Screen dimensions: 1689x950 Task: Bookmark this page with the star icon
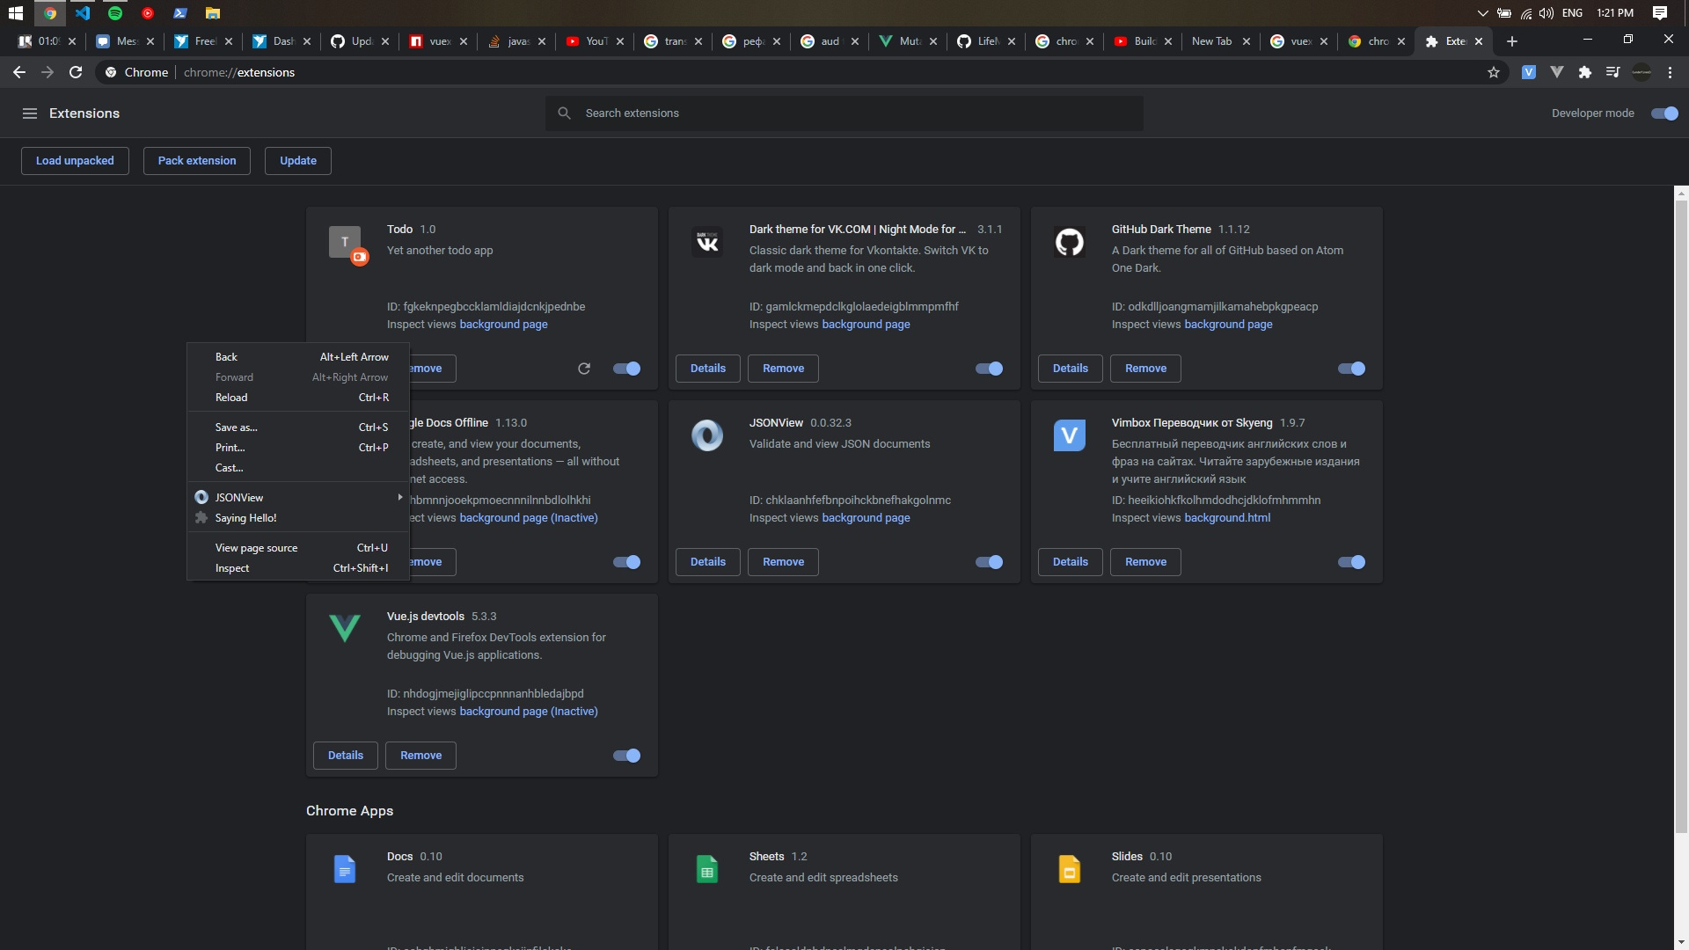(x=1494, y=72)
